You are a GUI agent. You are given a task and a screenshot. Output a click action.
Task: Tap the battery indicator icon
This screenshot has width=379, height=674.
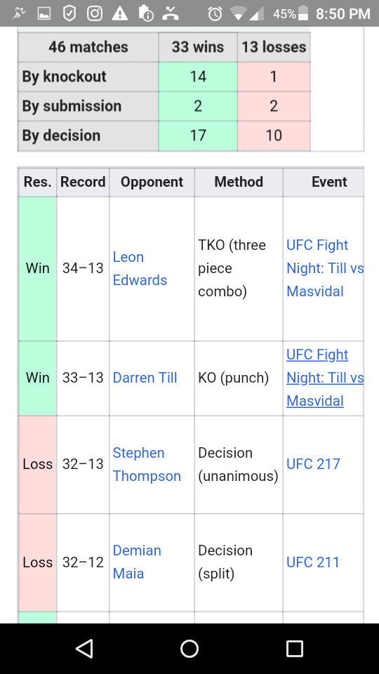coord(303,13)
